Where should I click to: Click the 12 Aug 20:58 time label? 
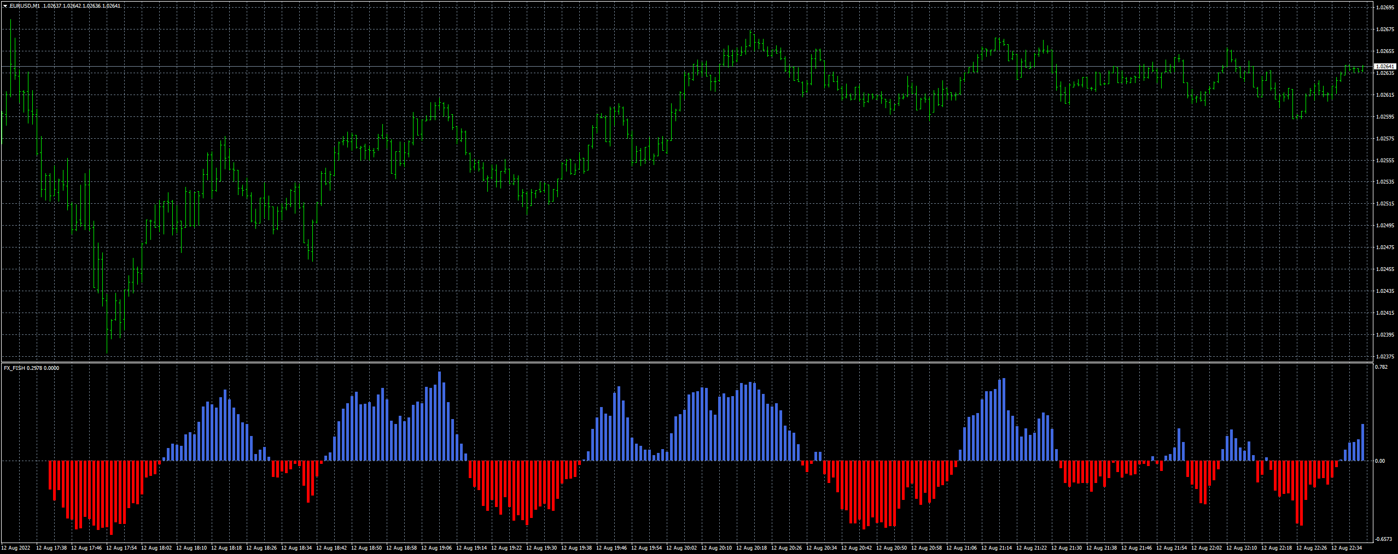point(927,548)
